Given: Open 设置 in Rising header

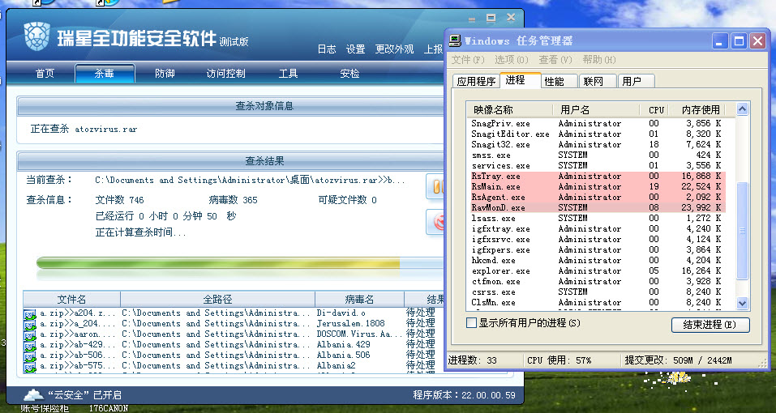Looking at the screenshot, I should 355,49.
